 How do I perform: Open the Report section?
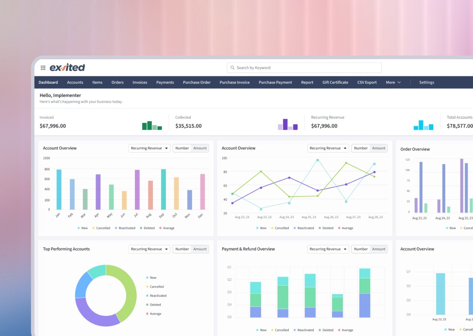pyautogui.click(x=307, y=82)
